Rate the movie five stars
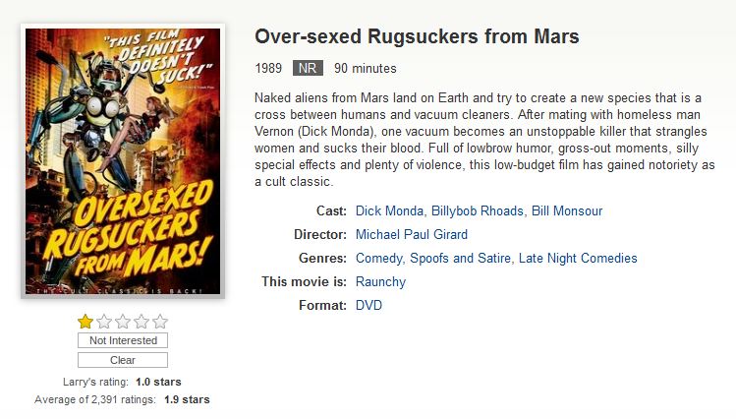 tap(160, 322)
